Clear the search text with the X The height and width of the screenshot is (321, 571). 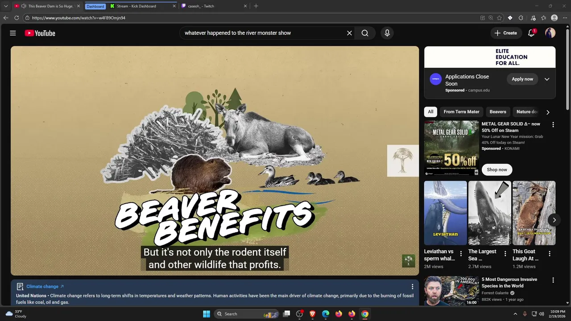coord(349,33)
